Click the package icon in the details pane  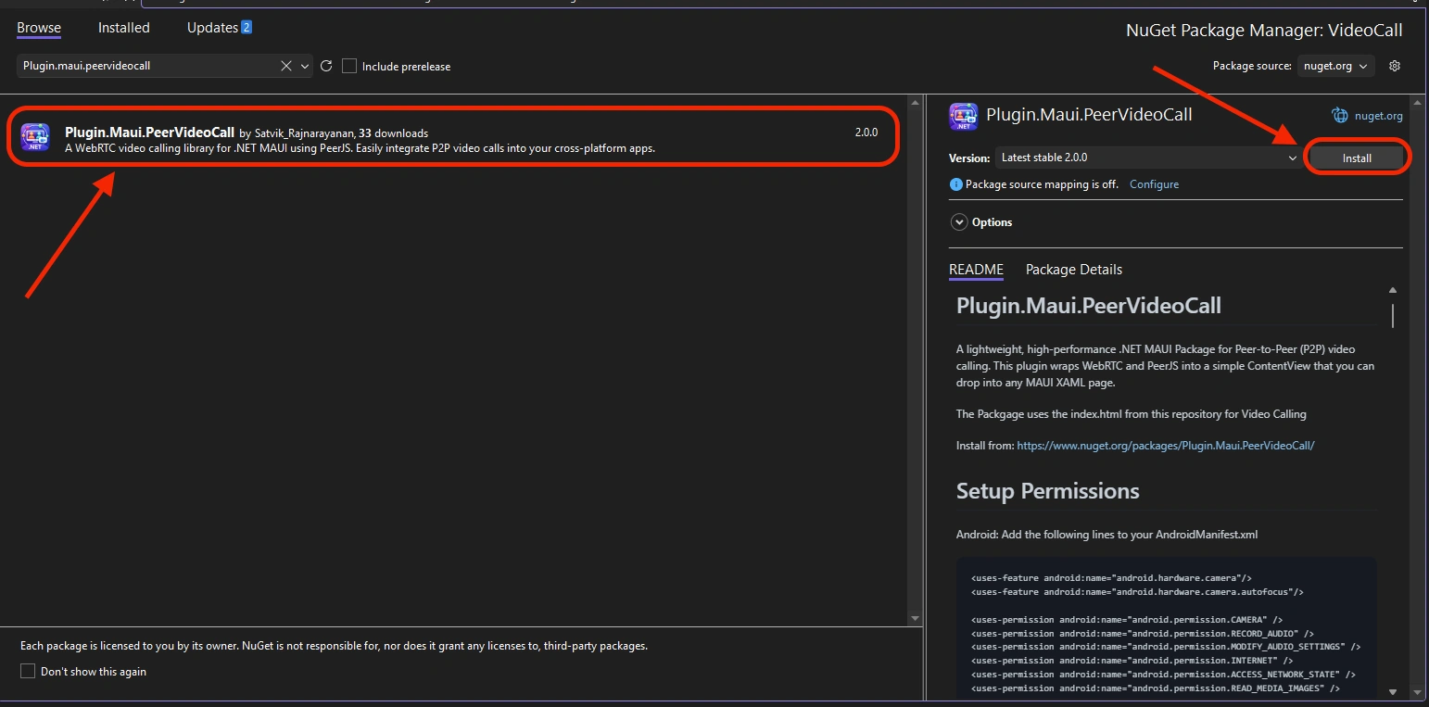[964, 117]
